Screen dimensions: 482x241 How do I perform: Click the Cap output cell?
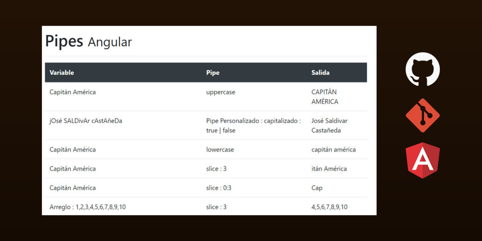(317, 188)
